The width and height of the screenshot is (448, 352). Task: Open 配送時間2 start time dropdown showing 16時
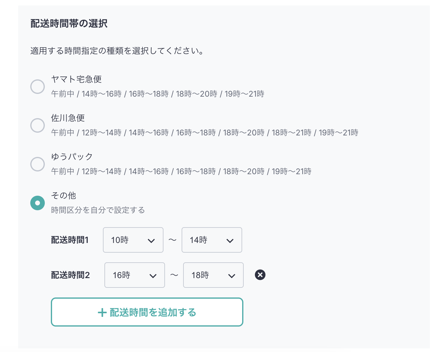click(x=135, y=275)
